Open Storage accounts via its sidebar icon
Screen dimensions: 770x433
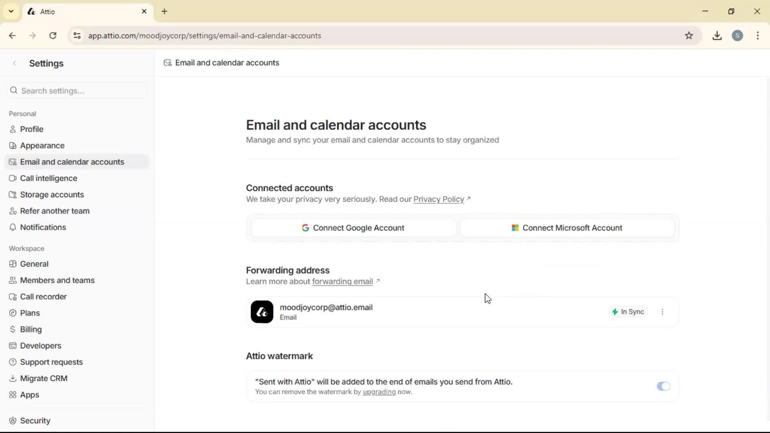pos(13,194)
